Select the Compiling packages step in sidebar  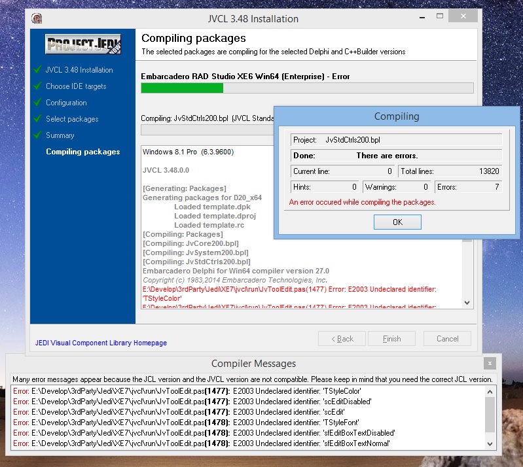82,152
